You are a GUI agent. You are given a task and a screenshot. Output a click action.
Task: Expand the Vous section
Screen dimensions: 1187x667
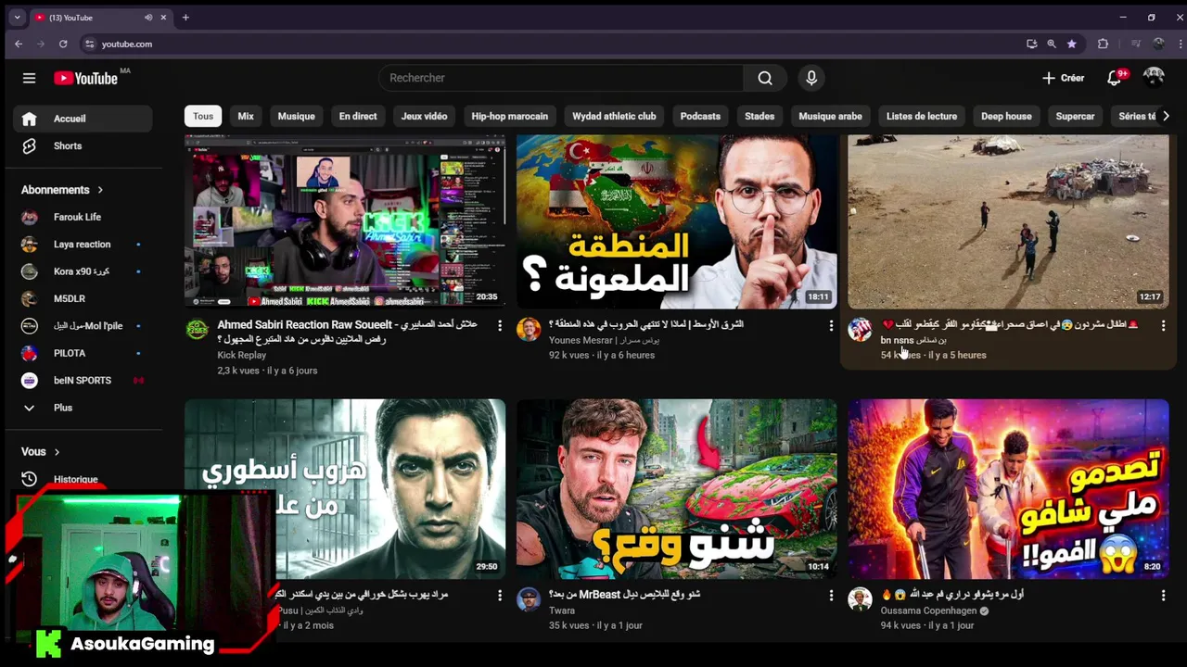point(41,452)
